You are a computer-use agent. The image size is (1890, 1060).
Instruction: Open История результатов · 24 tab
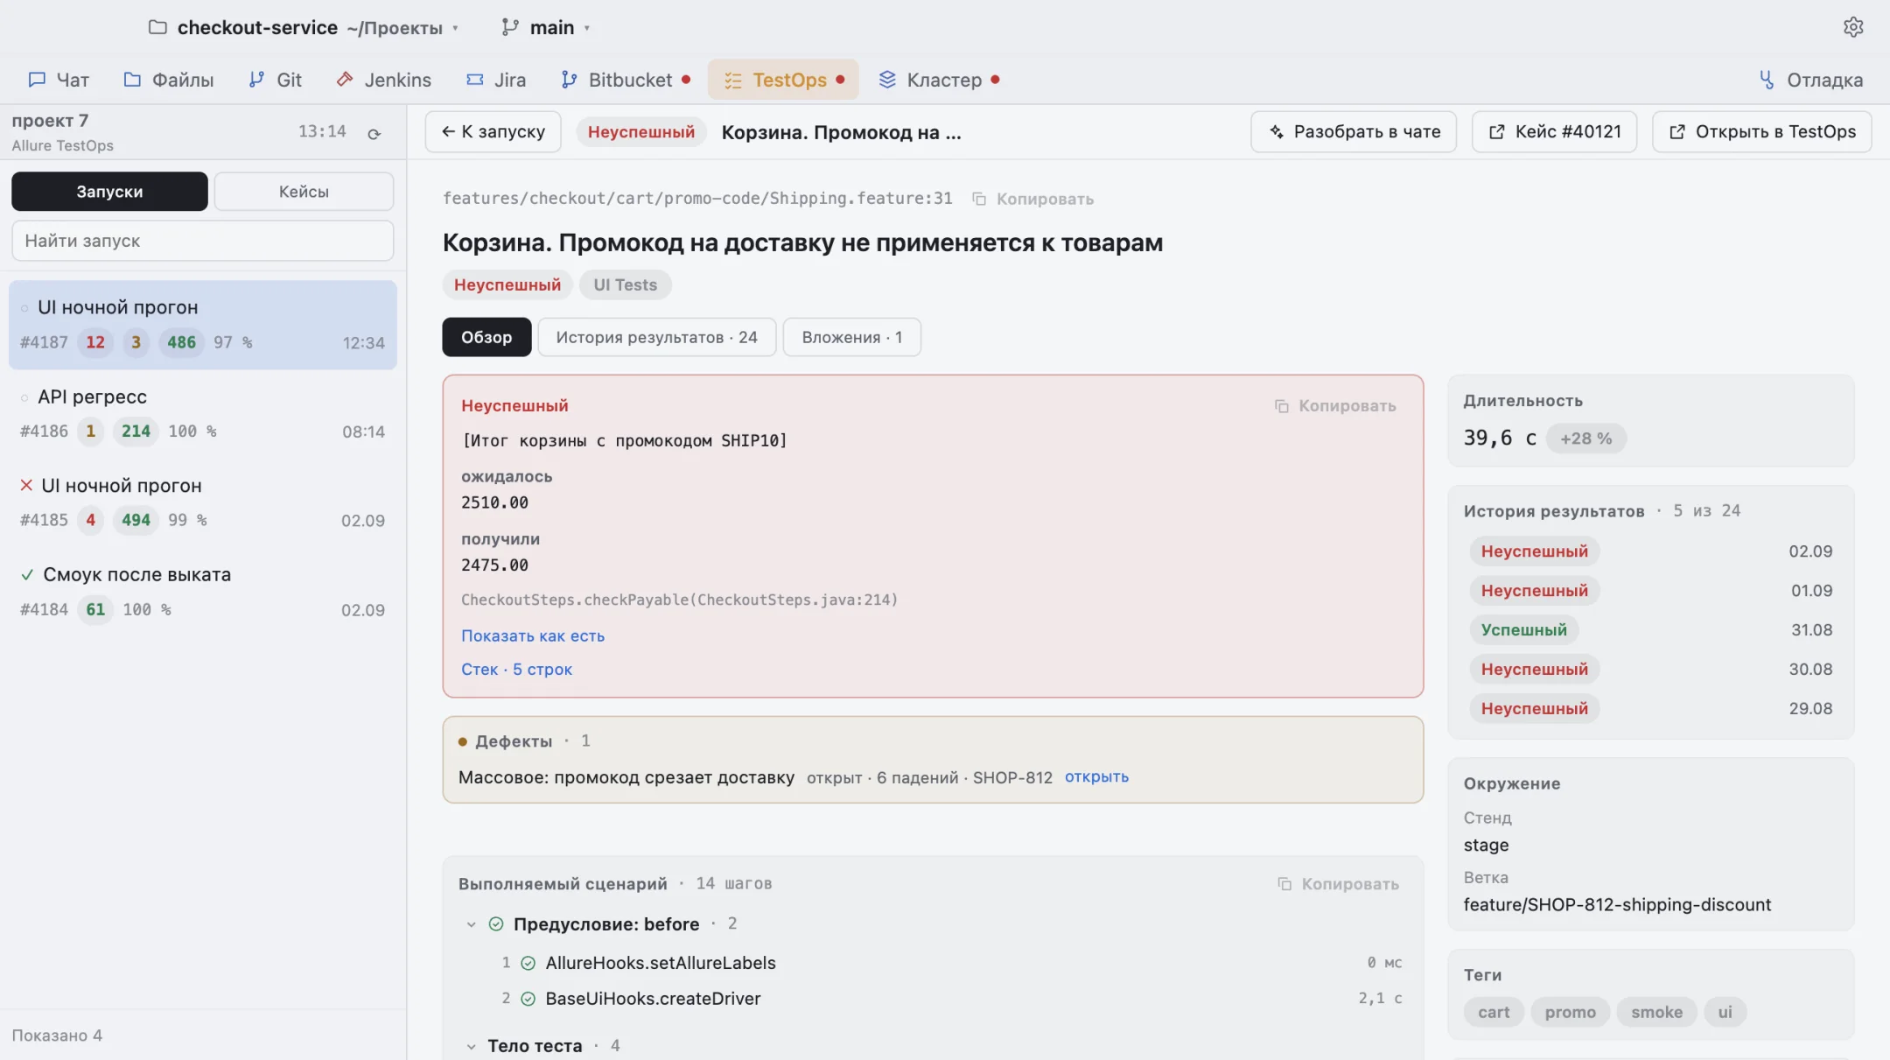click(x=656, y=337)
